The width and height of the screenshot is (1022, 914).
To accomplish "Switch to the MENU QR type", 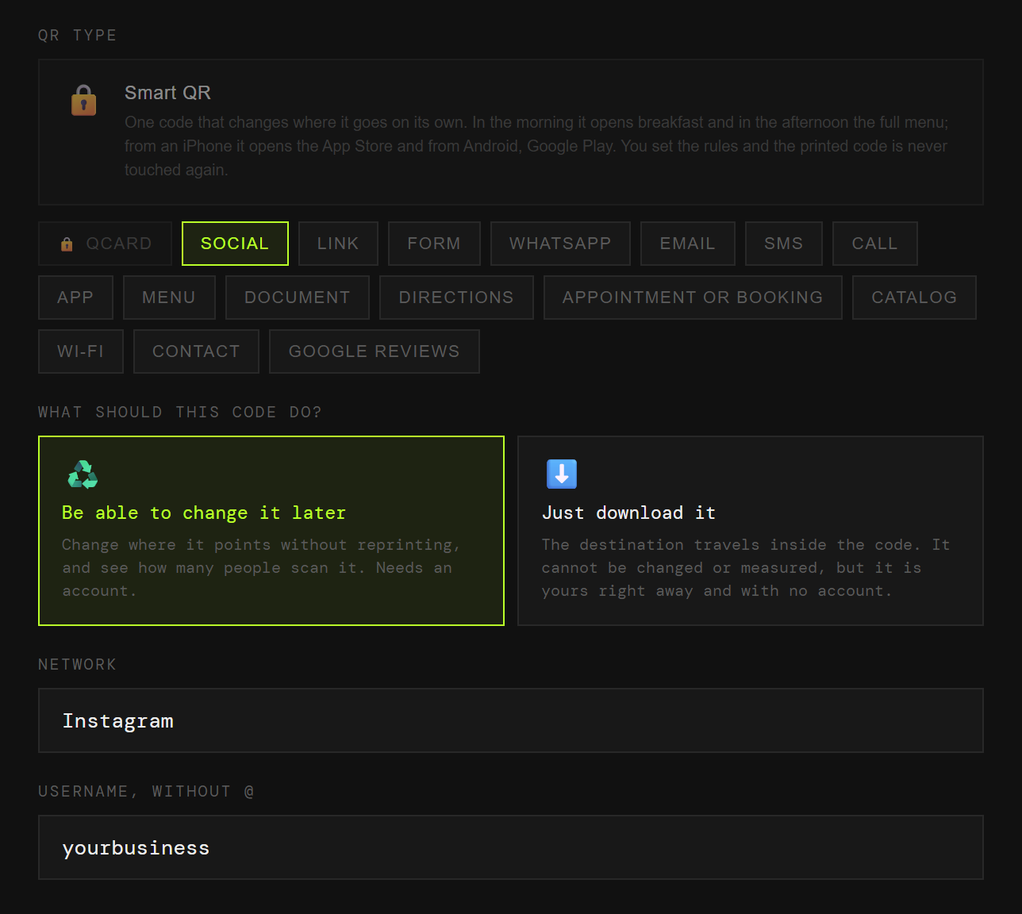I will click(169, 298).
